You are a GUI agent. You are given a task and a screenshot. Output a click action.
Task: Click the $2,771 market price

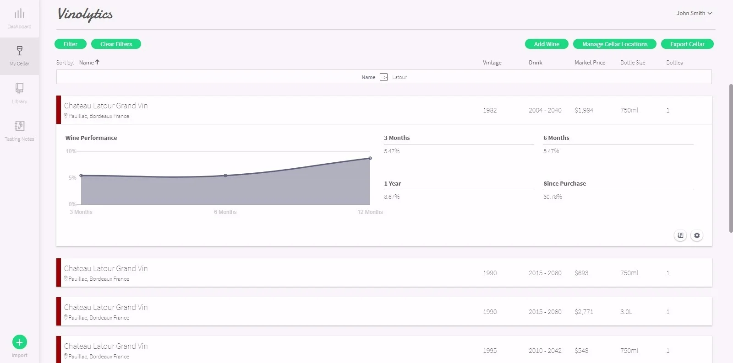[x=584, y=312]
